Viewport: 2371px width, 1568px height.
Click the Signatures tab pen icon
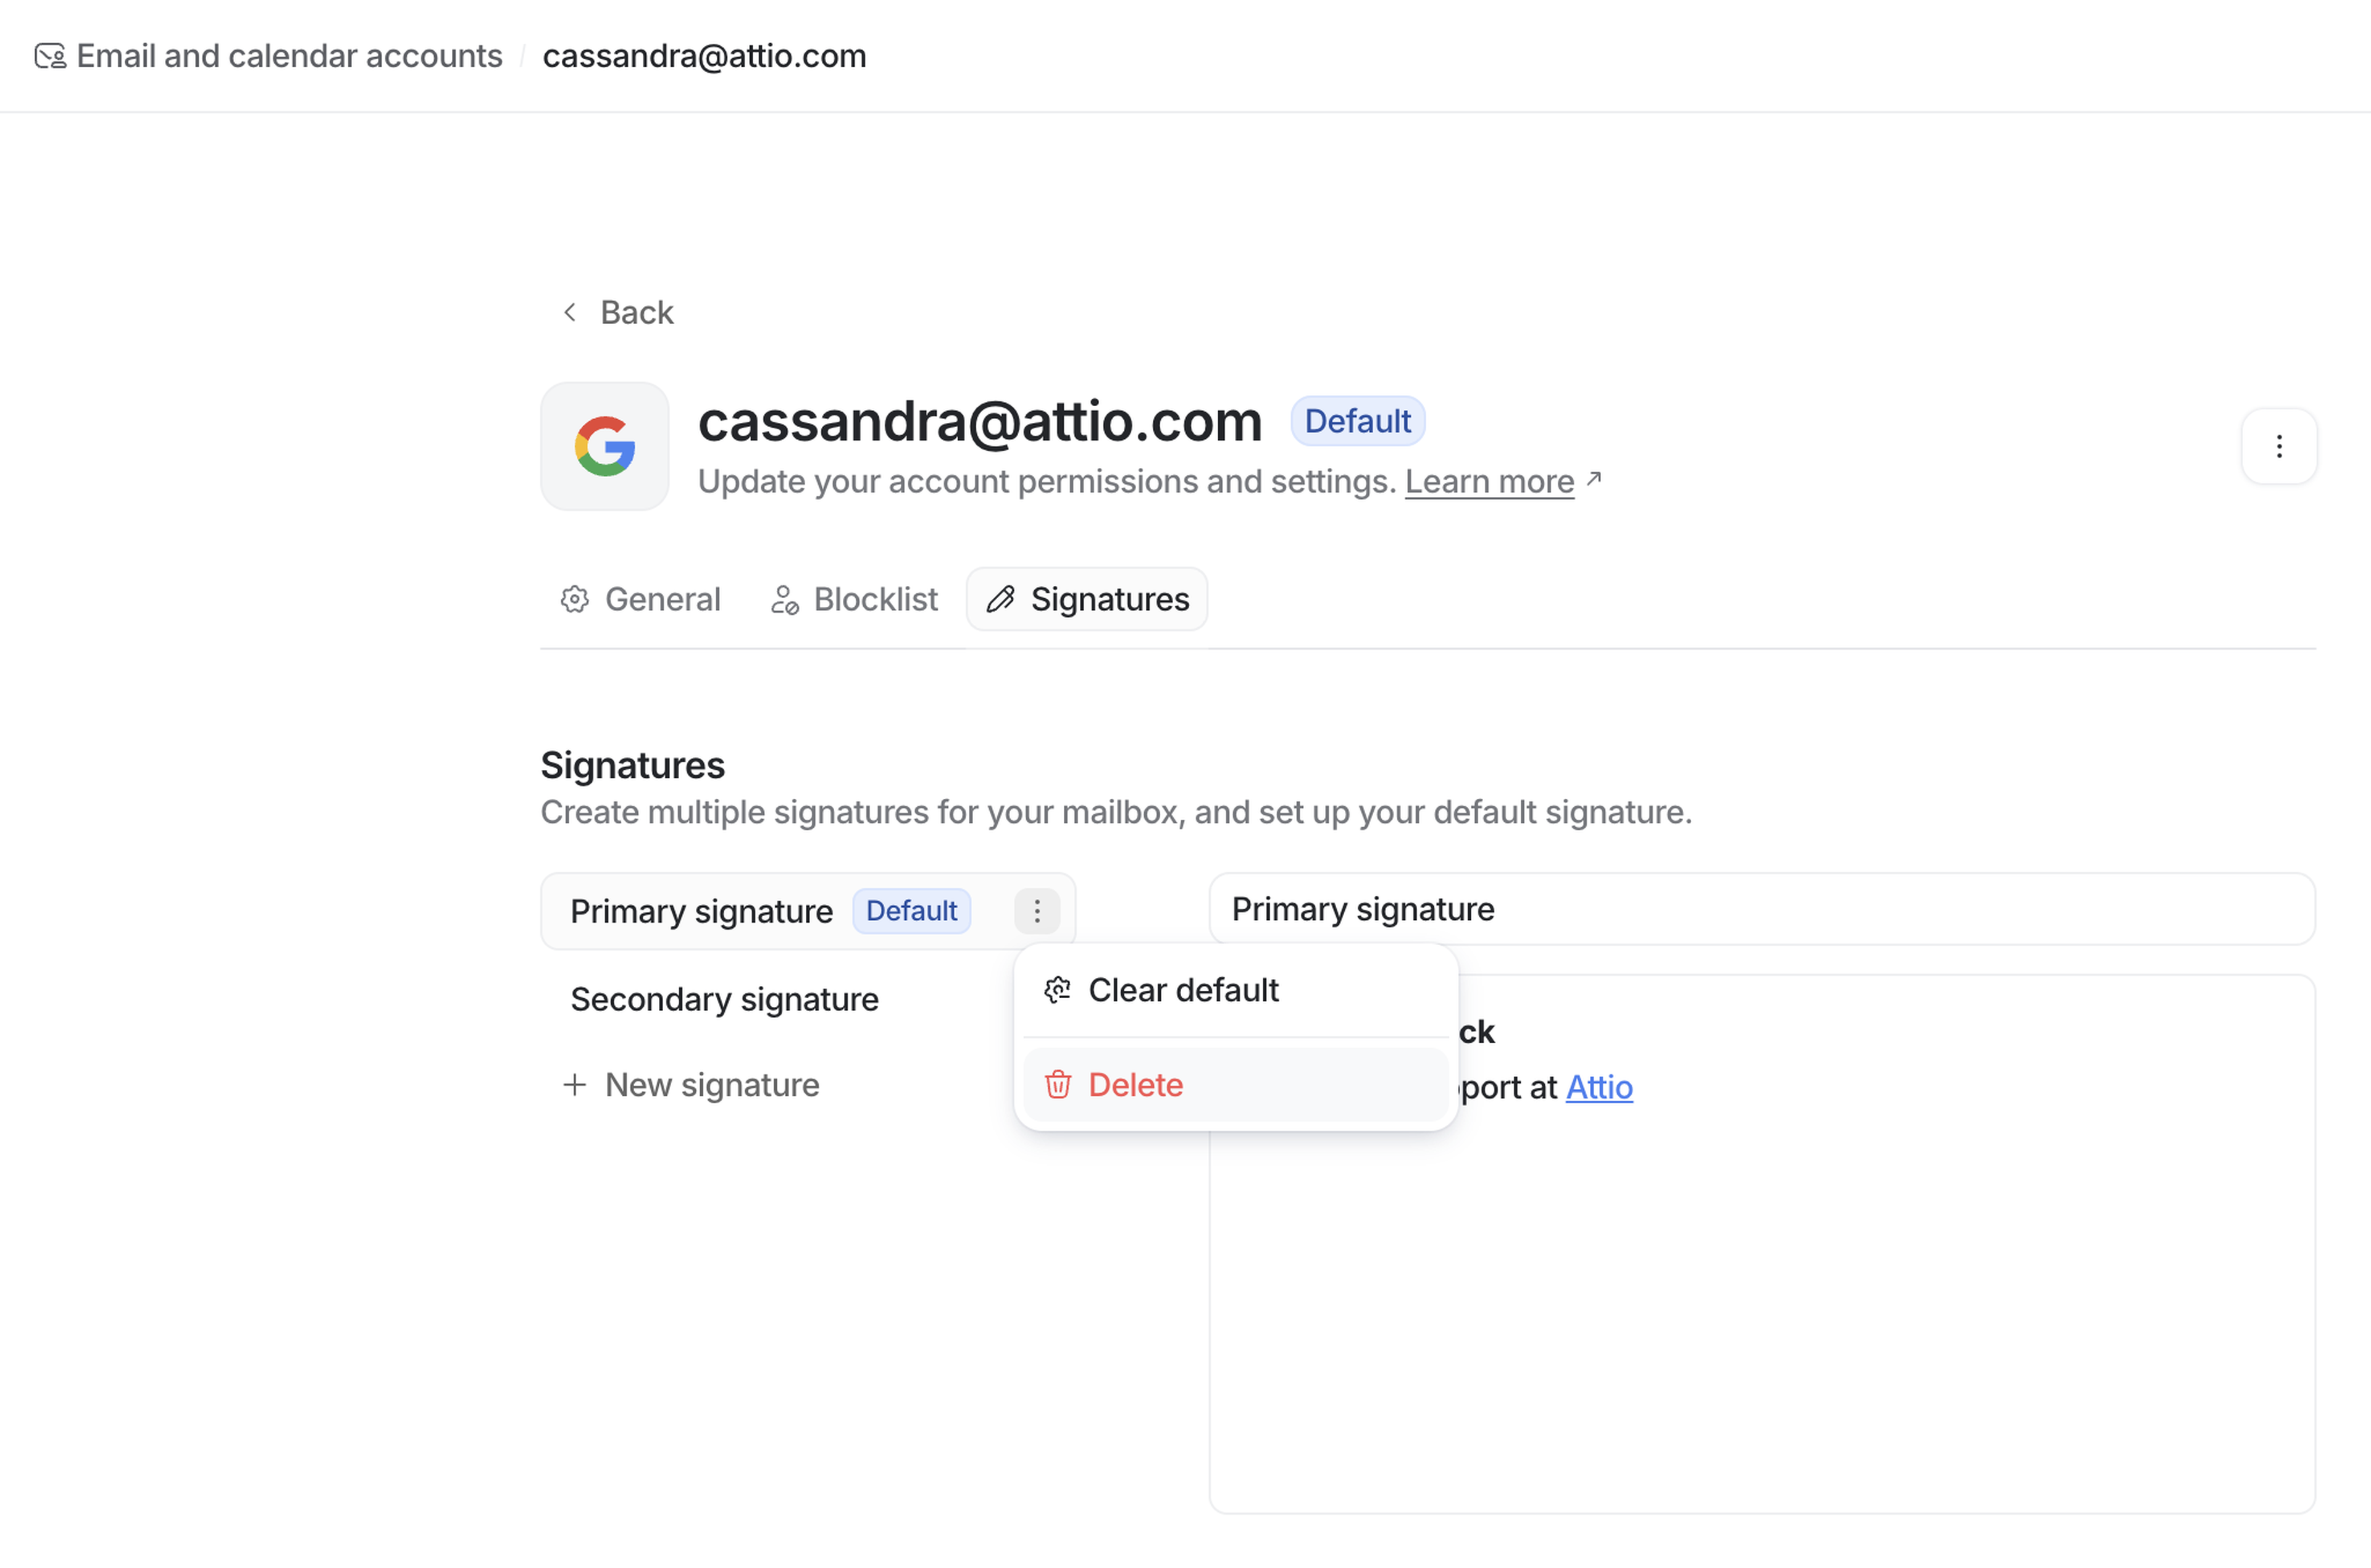coord(1001,599)
